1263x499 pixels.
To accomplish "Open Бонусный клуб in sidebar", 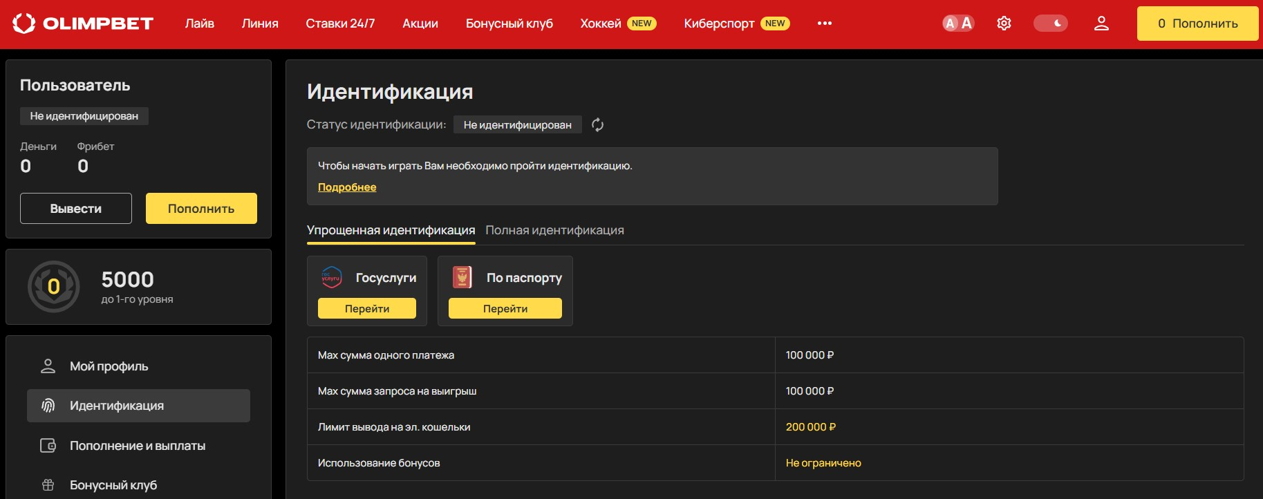I will [x=138, y=485].
